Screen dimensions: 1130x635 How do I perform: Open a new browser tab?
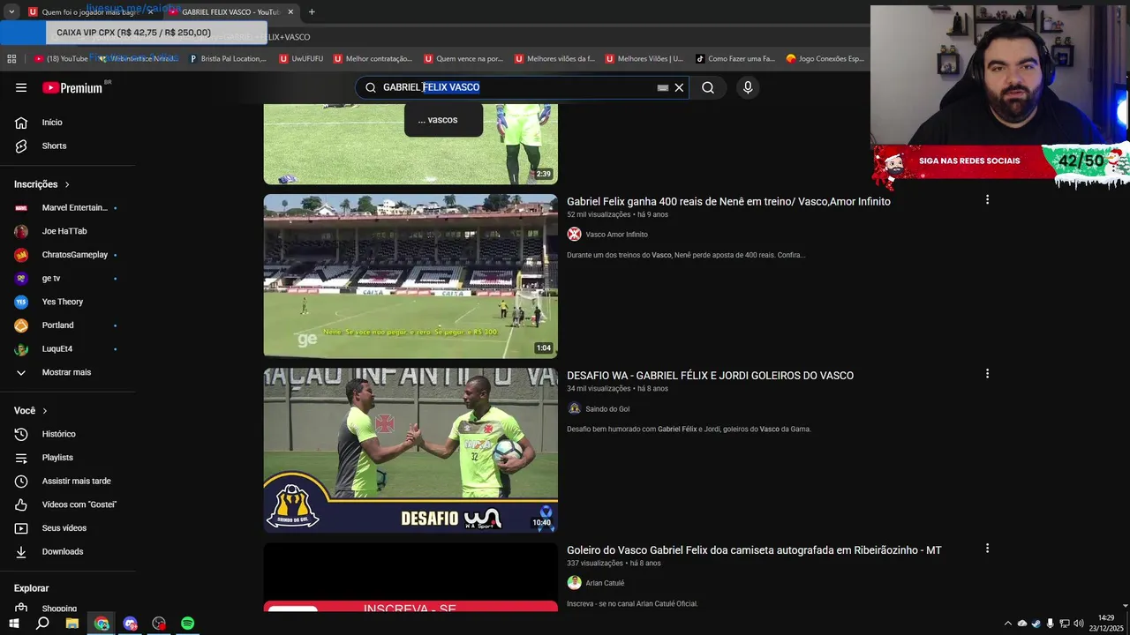click(x=312, y=12)
